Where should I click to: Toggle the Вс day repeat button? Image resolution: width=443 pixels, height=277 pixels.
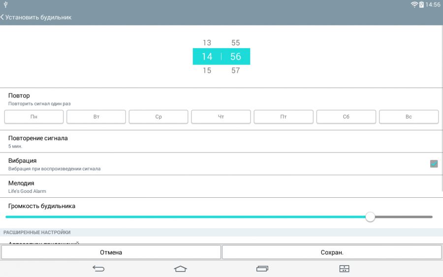(x=409, y=117)
